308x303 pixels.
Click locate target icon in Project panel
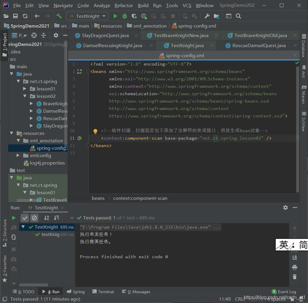pyautogui.click(x=34, y=35)
